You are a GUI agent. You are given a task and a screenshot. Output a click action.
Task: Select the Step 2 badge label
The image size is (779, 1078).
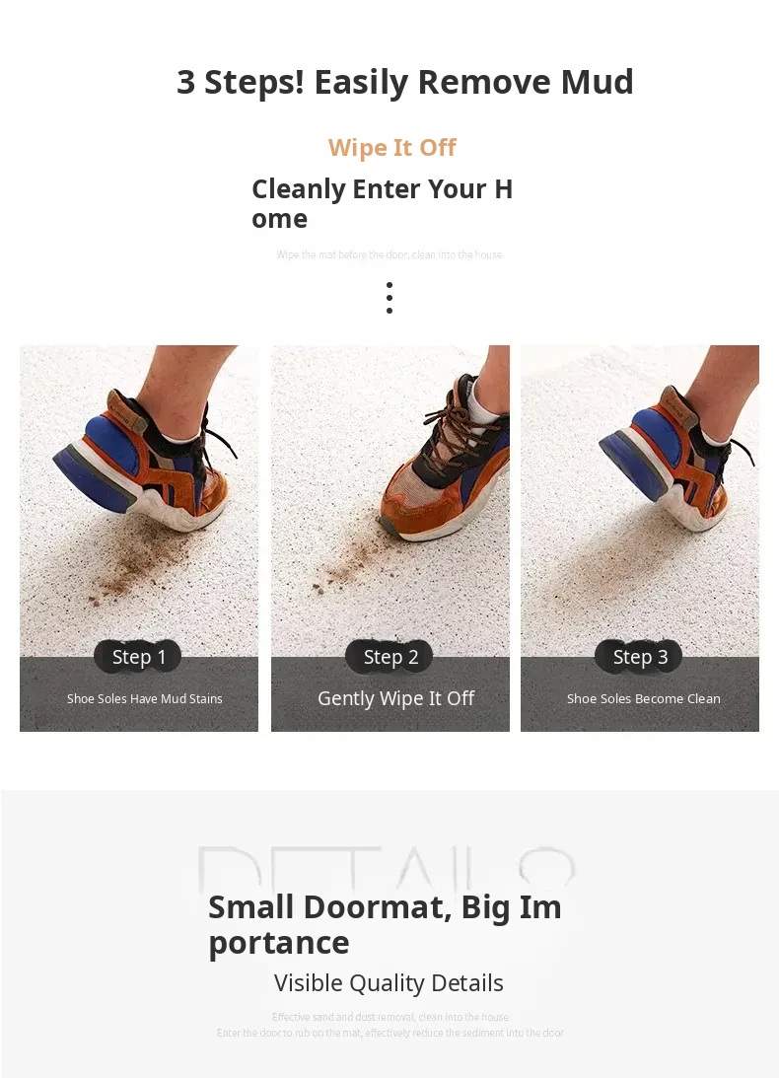point(389,657)
